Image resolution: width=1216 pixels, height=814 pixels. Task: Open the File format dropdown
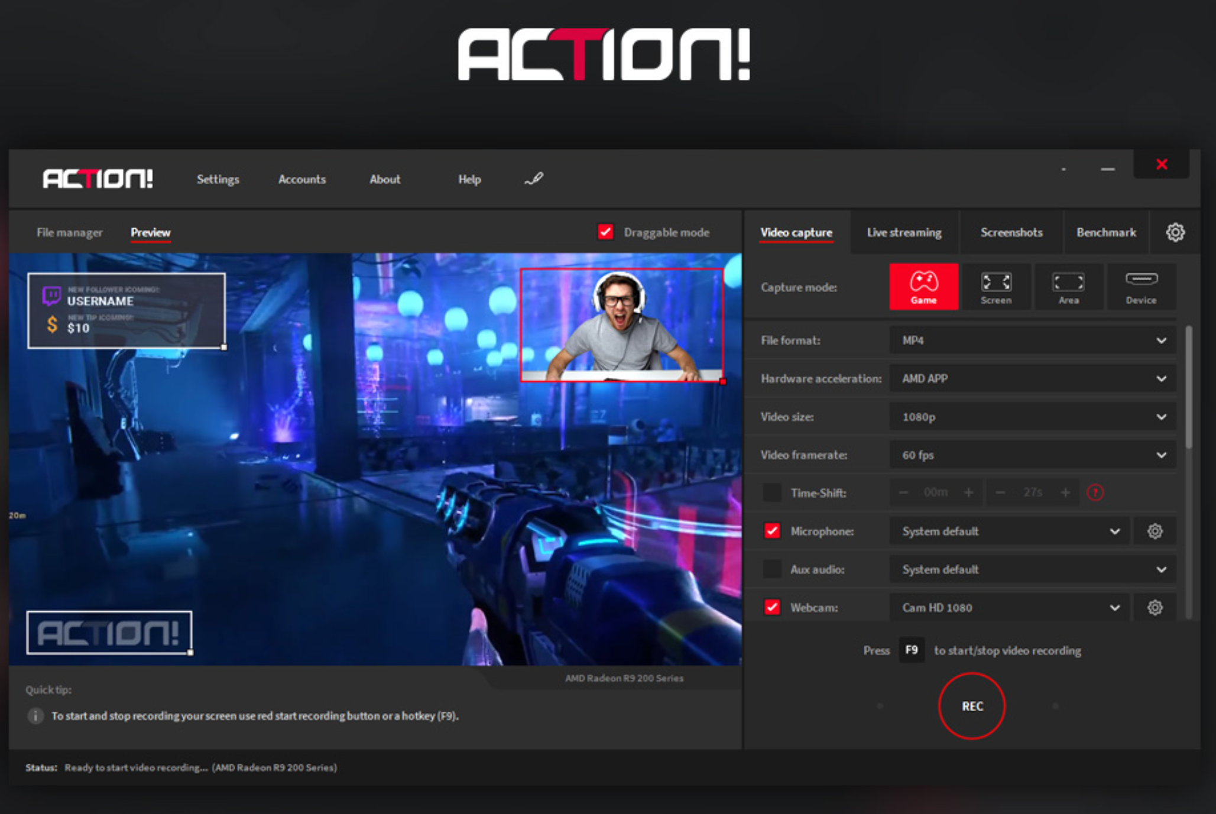(1033, 340)
